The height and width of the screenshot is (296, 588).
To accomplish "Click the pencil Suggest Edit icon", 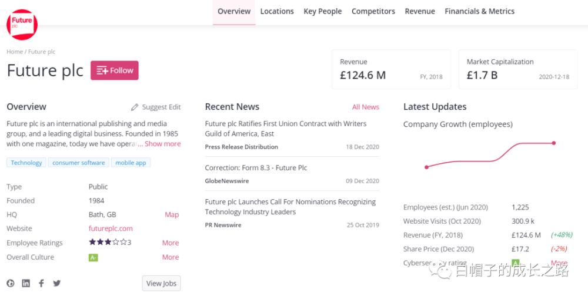I will coord(135,107).
